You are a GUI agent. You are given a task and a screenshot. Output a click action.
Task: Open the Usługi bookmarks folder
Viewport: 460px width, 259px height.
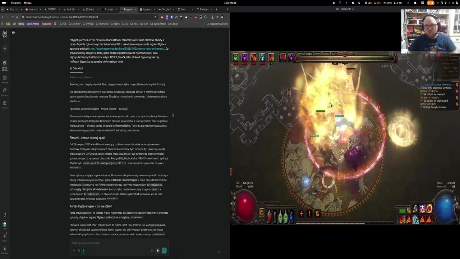[x=172, y=24]
